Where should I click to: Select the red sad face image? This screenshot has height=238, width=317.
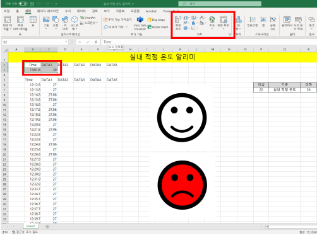pos(182,185)
